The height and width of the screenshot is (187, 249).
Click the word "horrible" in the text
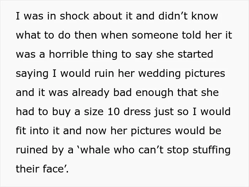(68, 54)
